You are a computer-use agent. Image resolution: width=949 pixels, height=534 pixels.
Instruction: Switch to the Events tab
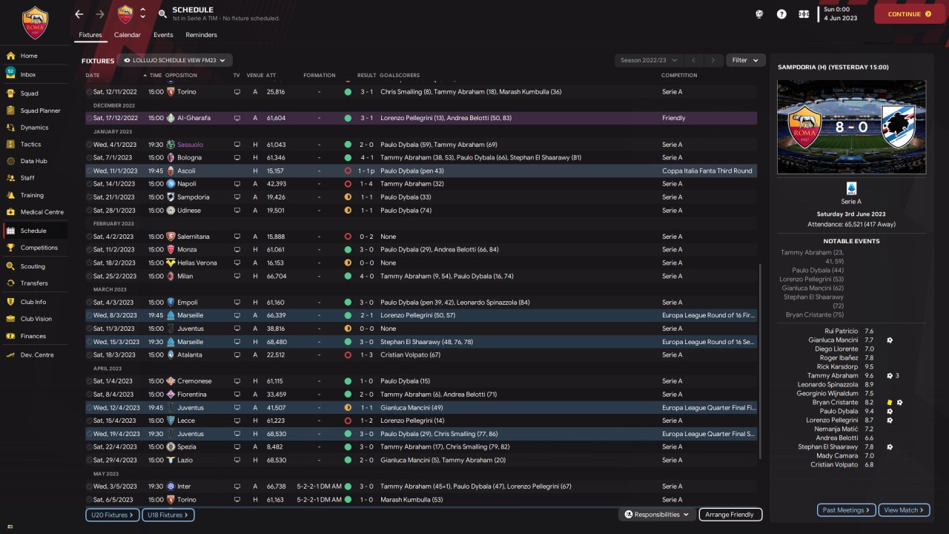(163, 35)
